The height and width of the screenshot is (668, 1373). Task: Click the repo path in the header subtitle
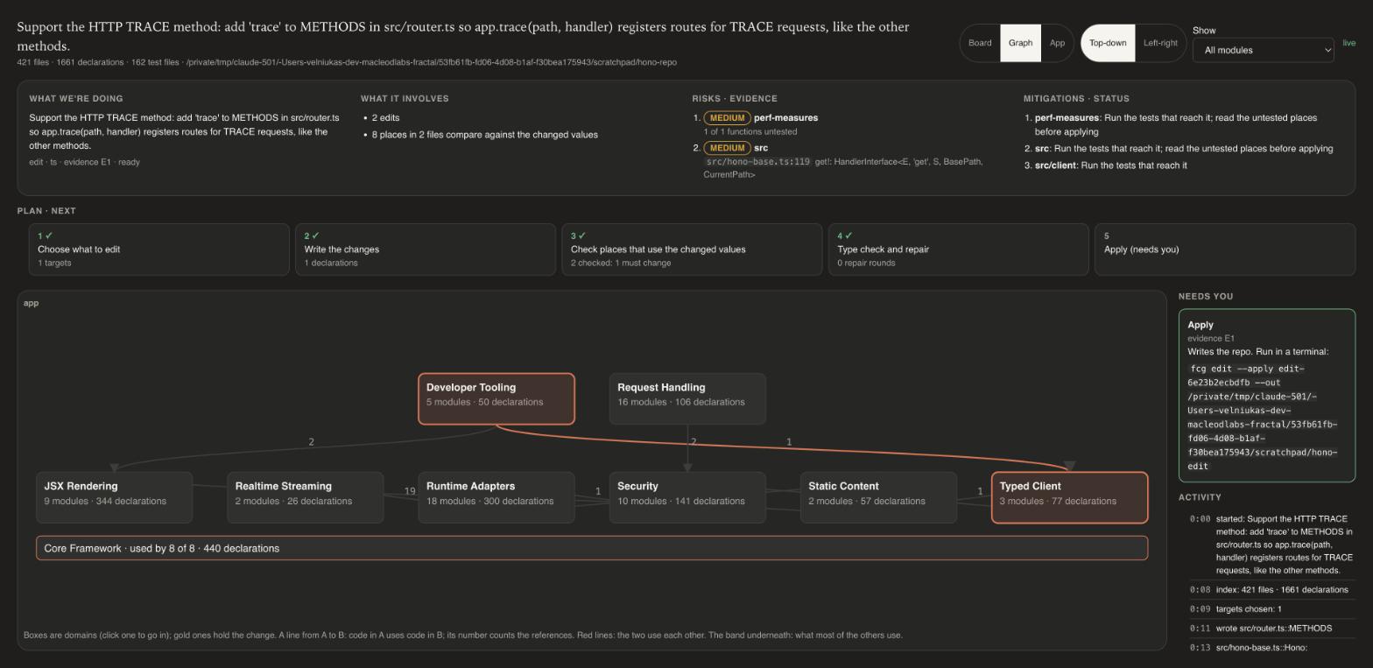click(x=431, y=62)
